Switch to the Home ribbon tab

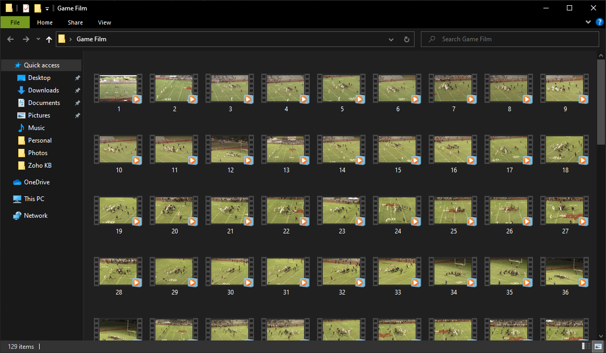(x=45, y=22)
